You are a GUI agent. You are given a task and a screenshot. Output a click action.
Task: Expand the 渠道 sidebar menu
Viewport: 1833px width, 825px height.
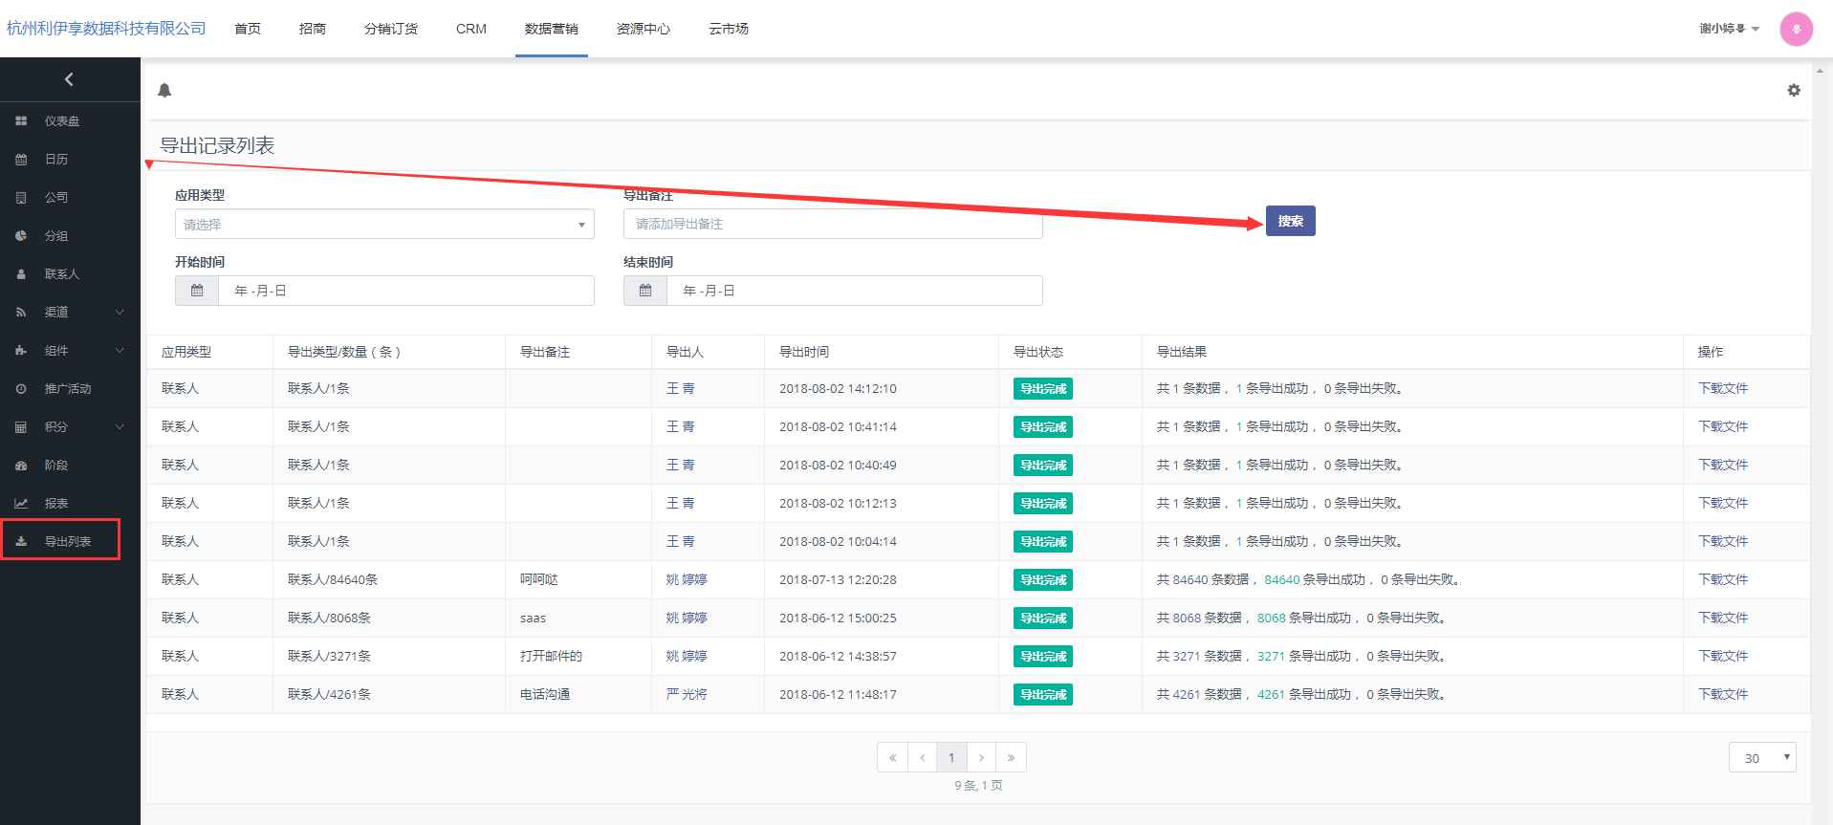click(70, 312)
